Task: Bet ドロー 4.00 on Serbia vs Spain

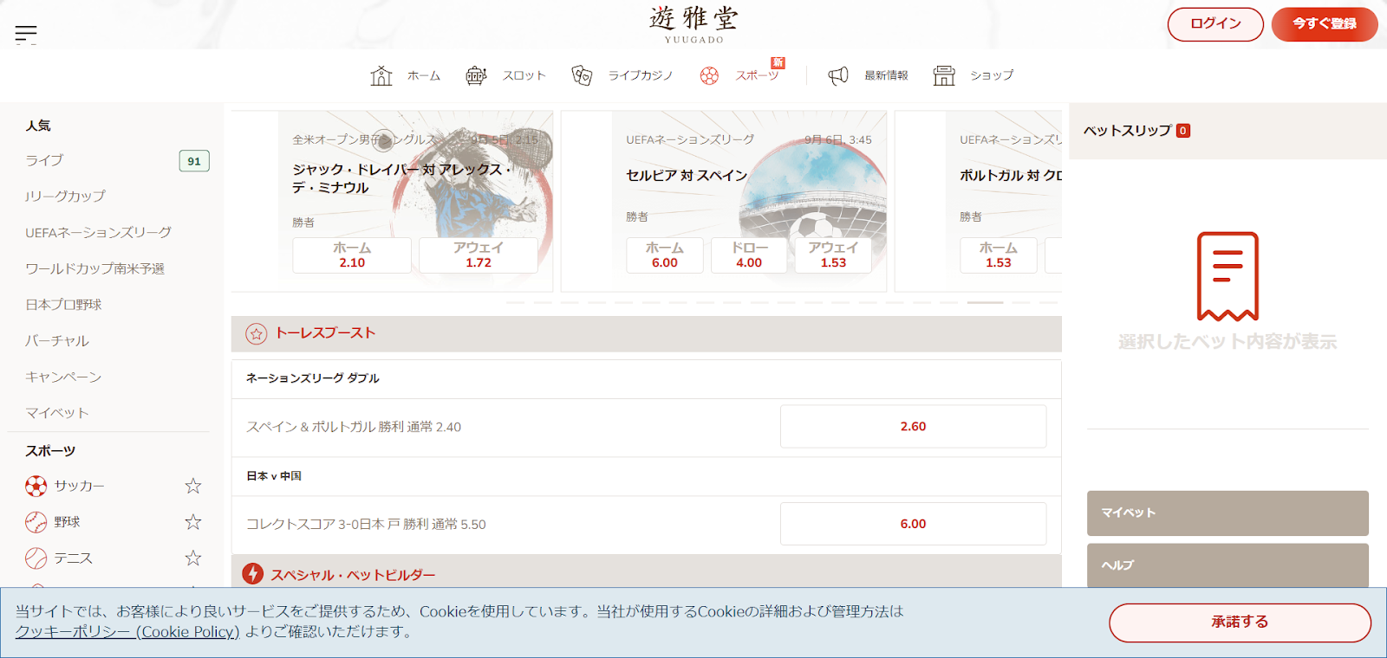Action: (x=749, y=255)
